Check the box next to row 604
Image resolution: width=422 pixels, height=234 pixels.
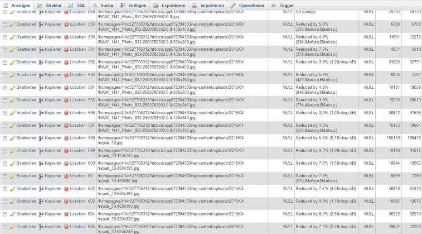(x=5, y=214)
